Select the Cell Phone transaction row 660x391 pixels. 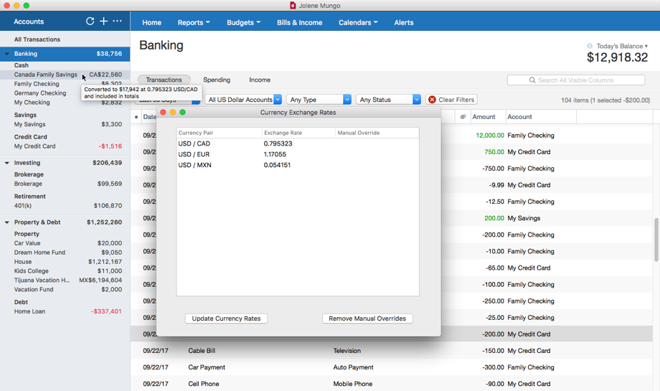click(x=392, y=384)
